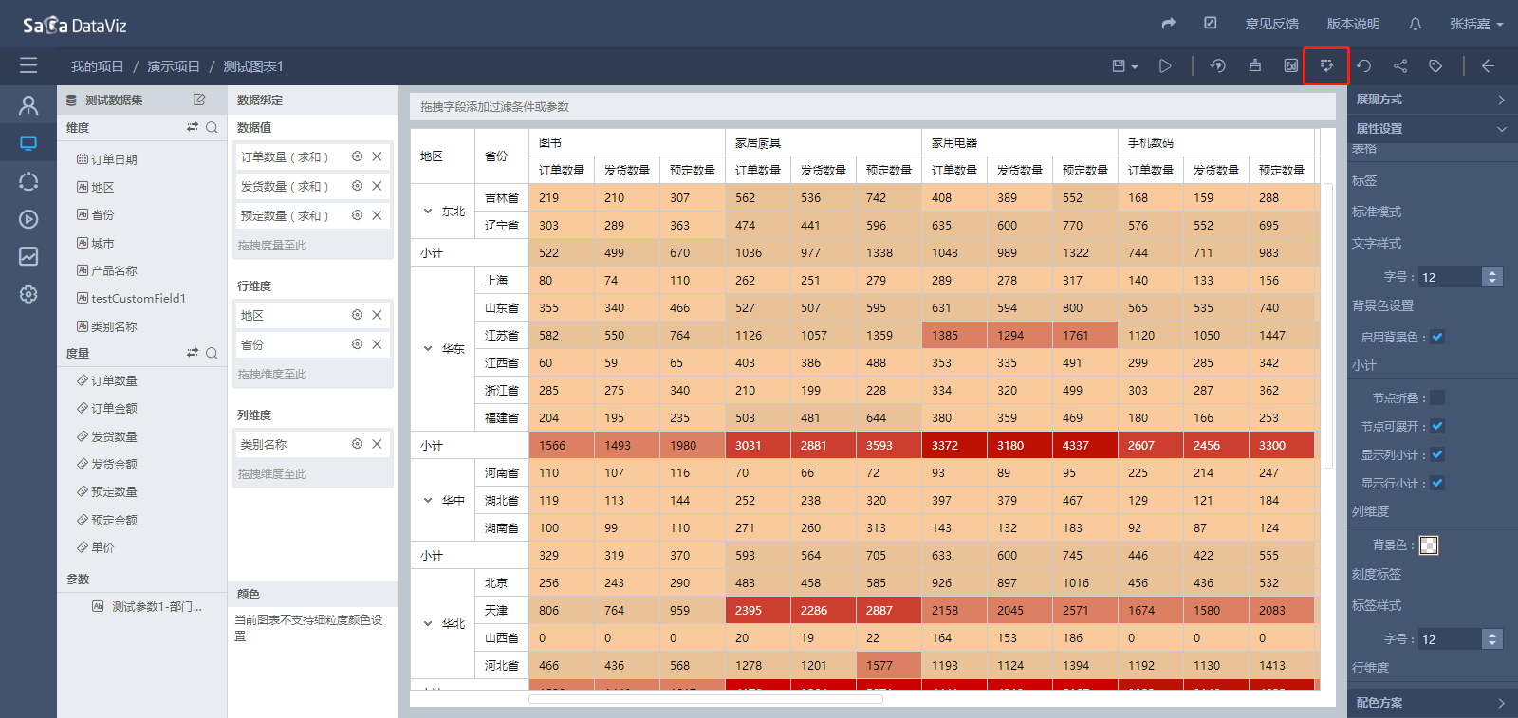Image resolution: width=1518 pixels, height=718 pixels.
Task: Click the table horizontal scrollbar
Action: click(x=706, y=699)
